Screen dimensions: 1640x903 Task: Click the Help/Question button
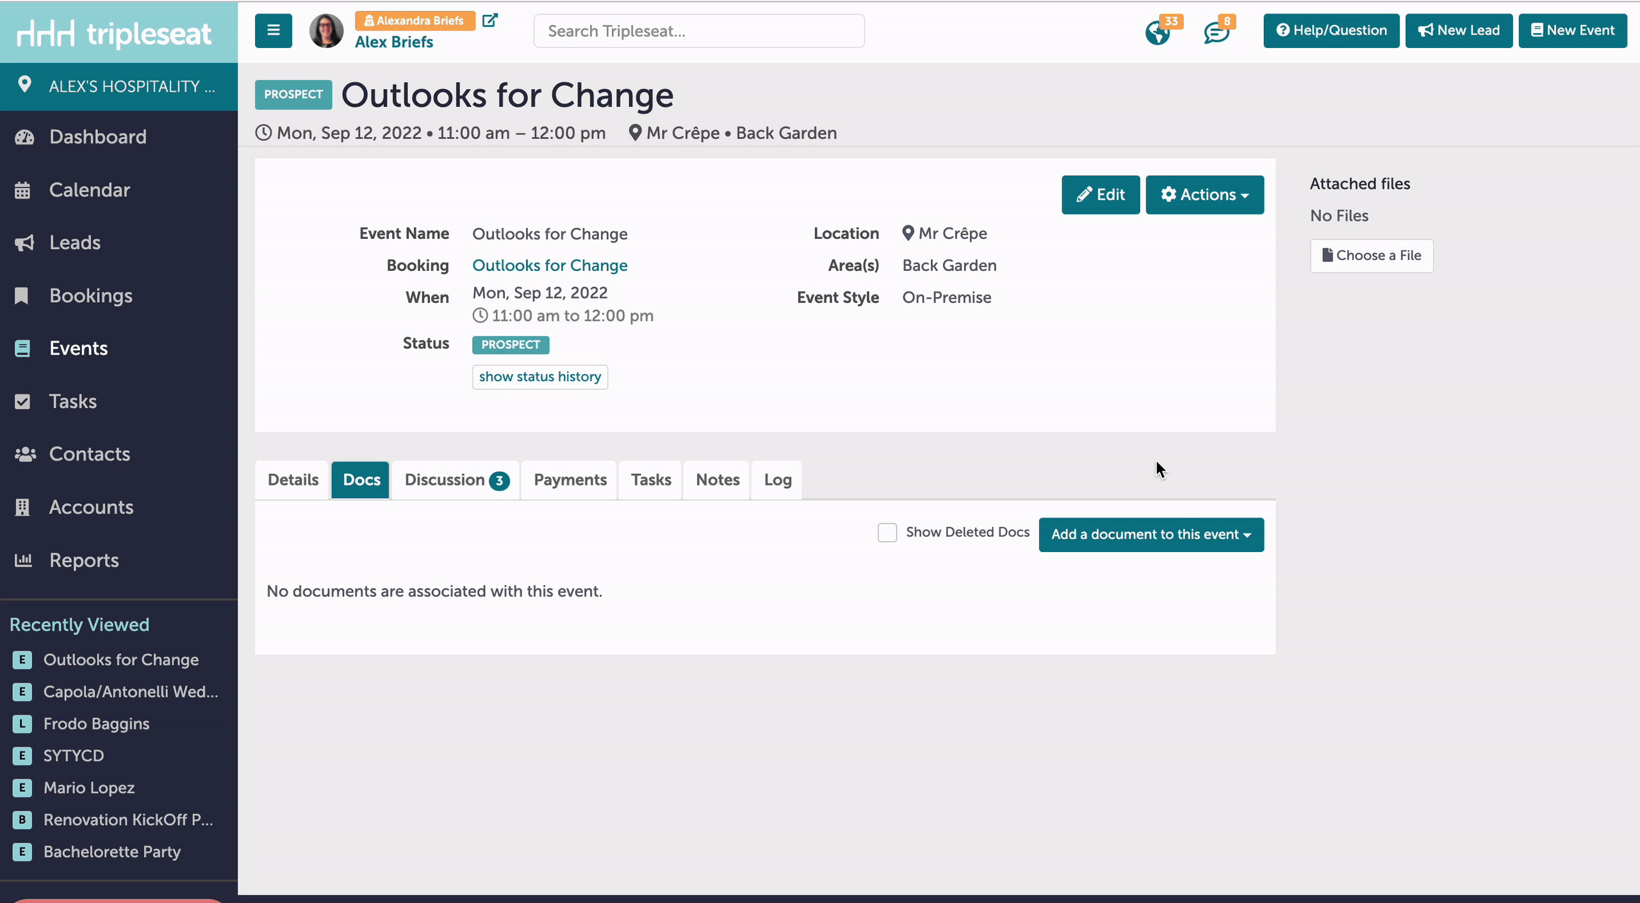click(1331, 31)
